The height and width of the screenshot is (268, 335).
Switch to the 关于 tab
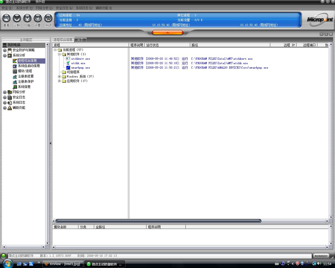point(80,40)
